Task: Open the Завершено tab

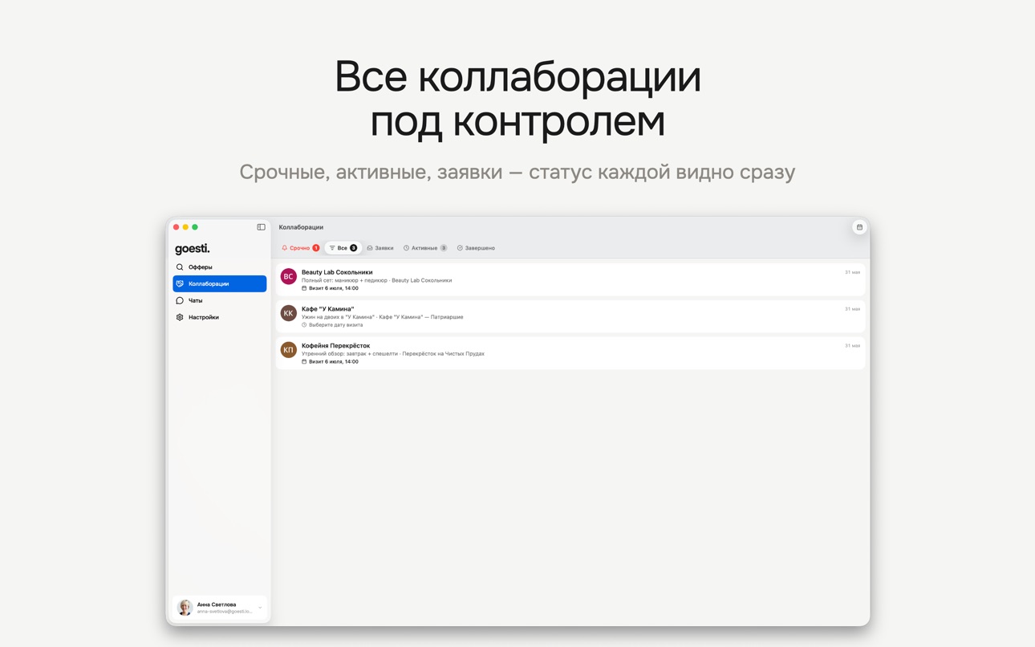Action: (476, 248)
